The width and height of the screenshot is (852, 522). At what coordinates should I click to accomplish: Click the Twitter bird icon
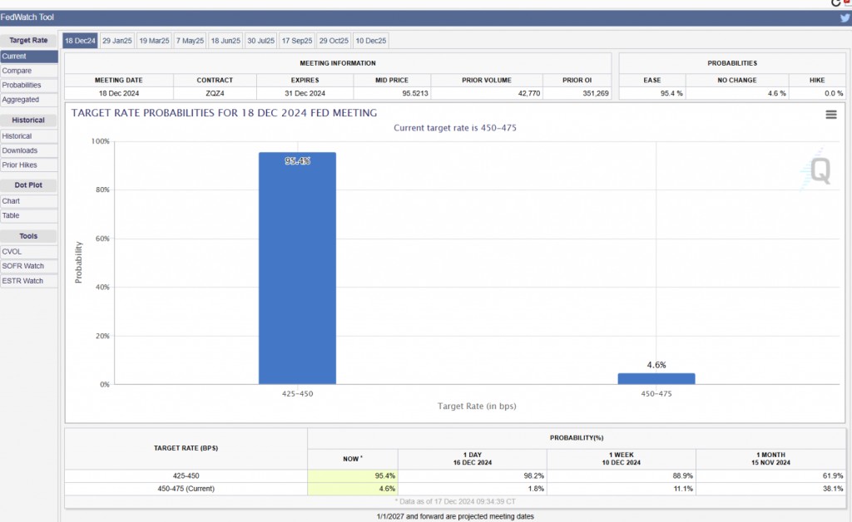pyautogui.click(x=845, y=18)
